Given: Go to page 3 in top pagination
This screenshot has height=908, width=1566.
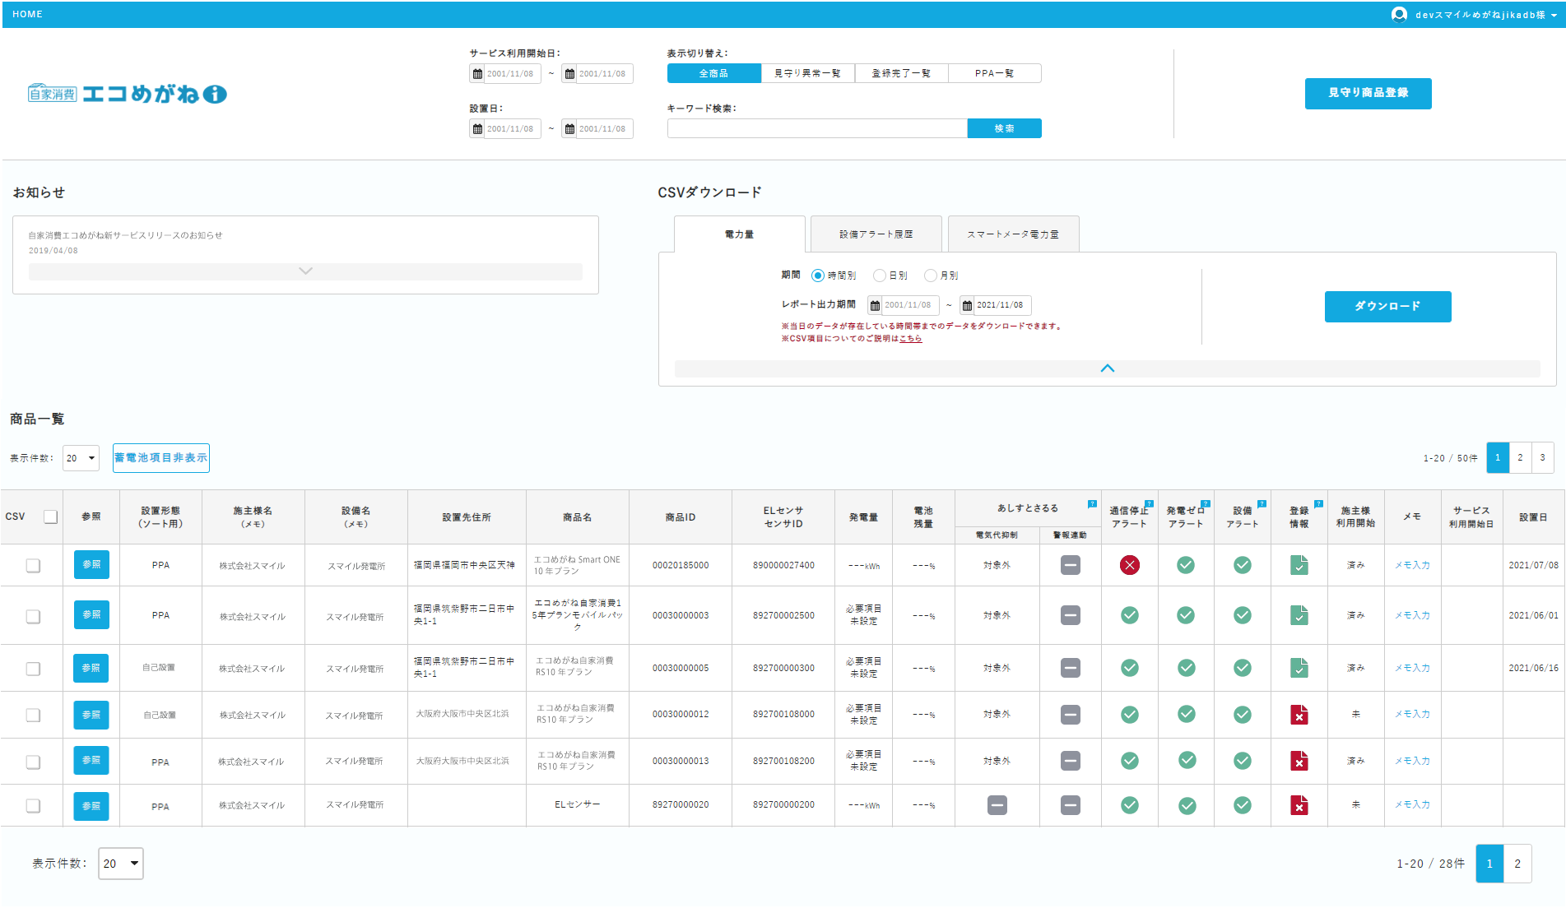Looking at the screenshot, I should [1543, 458].
